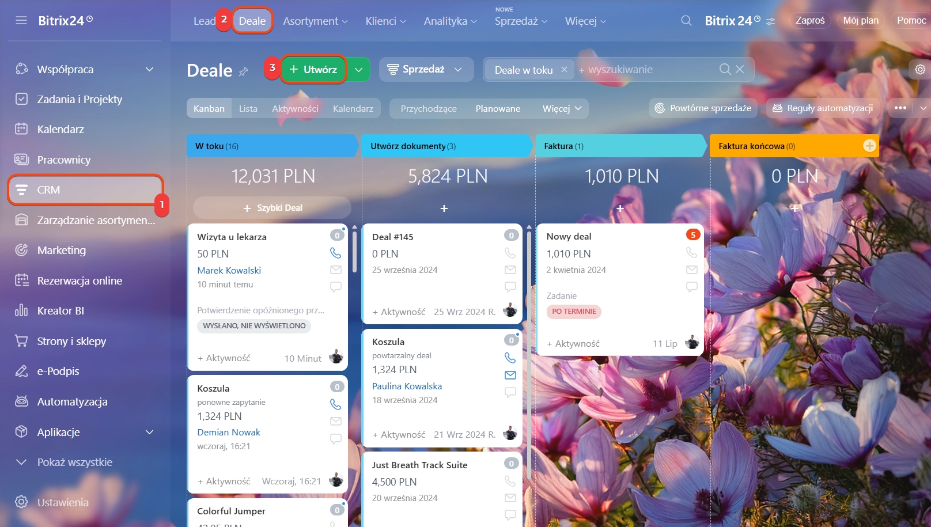Open the Klienci menu dropdown
931x527 pixels.
(x=385, y=21)
